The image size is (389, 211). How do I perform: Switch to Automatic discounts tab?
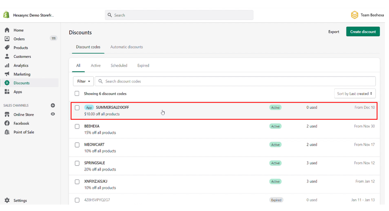126,47
